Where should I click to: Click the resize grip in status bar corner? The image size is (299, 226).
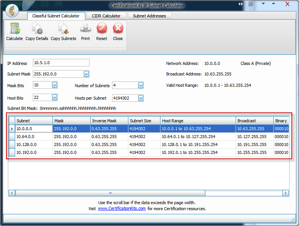(x=293, y=220)
